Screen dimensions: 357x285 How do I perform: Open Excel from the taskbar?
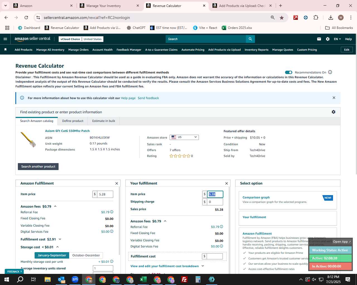(x=143, y=279)
